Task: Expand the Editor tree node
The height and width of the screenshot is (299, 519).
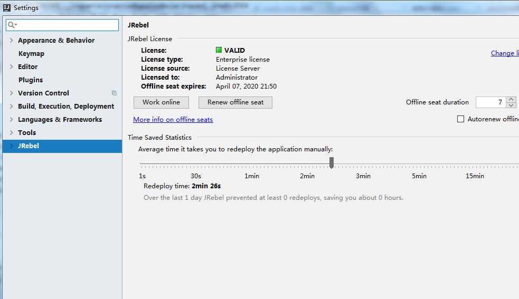Action: point(11,67)
